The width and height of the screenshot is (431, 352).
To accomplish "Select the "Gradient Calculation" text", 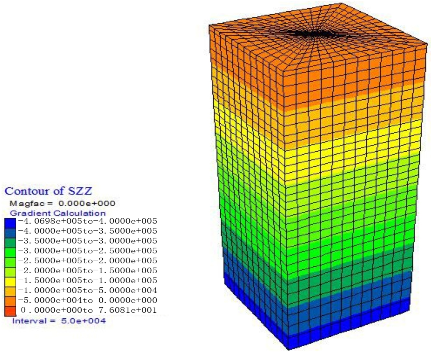I will (x=58, y=213).
